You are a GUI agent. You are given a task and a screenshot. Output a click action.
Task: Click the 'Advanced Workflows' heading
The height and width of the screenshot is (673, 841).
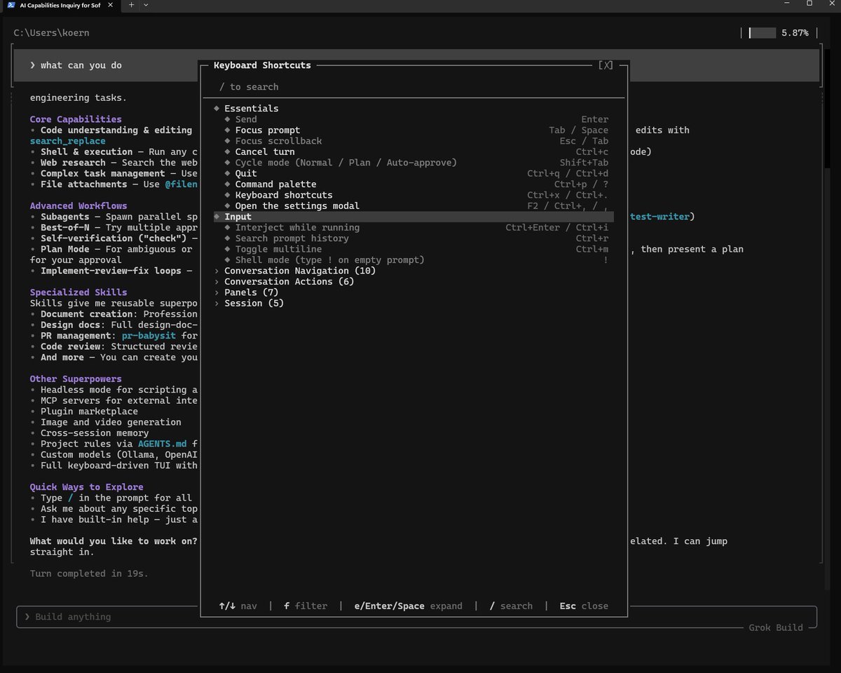coord(78,206)
